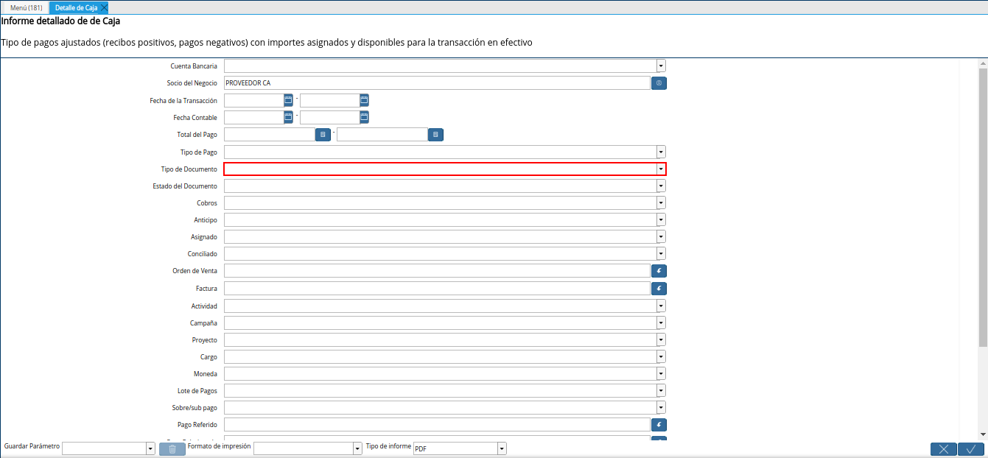Expand Tipo de Pago dropdown
988x458 pixels.
pyautogui.click(x=661, y=152)
